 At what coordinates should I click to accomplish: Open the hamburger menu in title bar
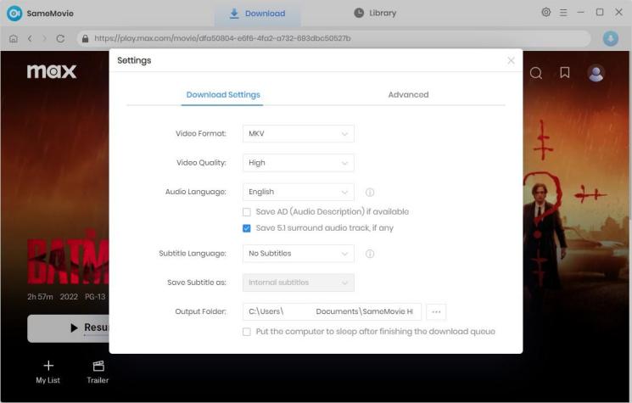coord(563,13)
